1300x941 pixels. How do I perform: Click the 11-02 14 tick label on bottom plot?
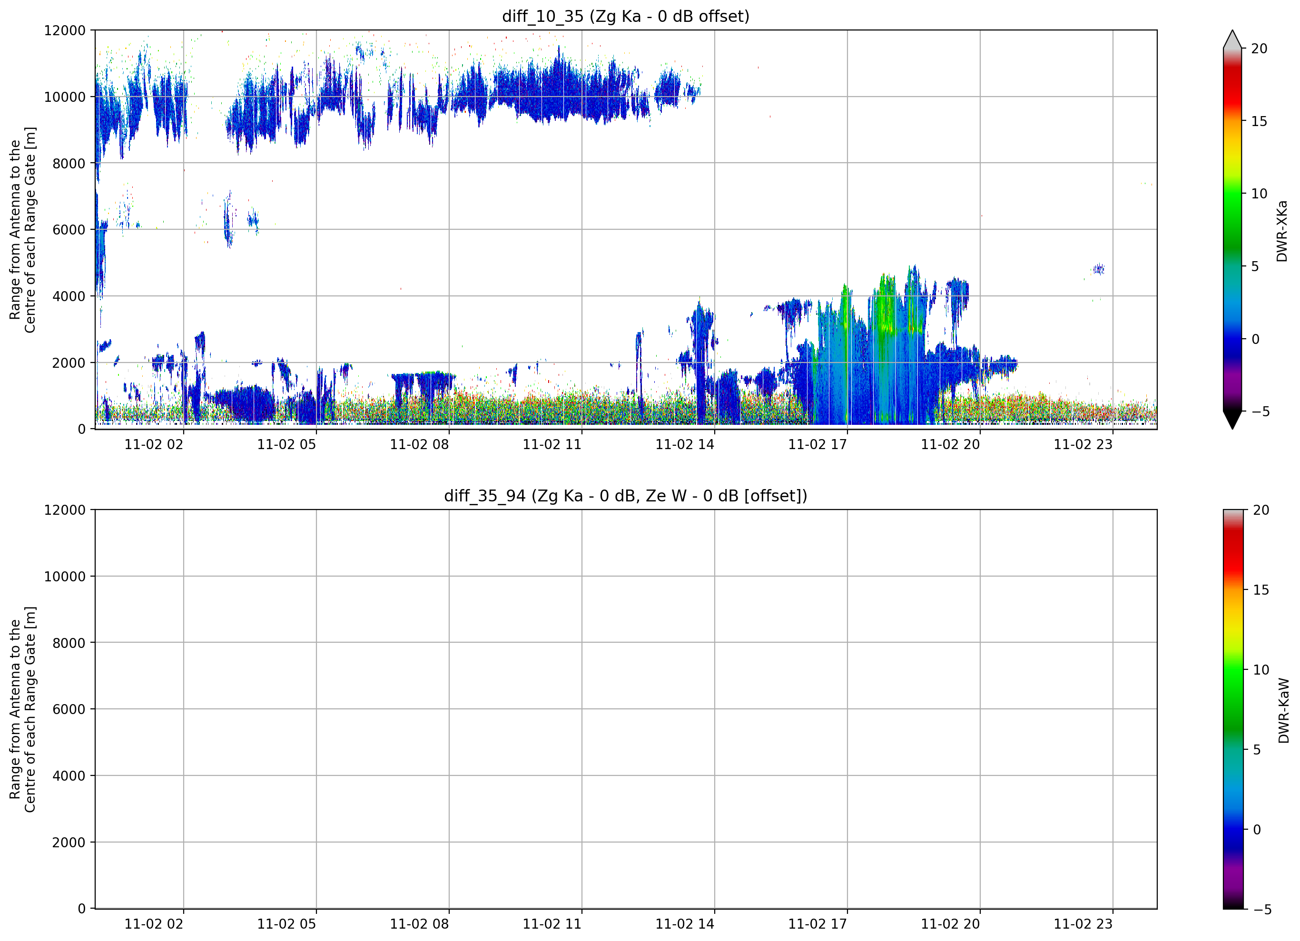(685, 924)
